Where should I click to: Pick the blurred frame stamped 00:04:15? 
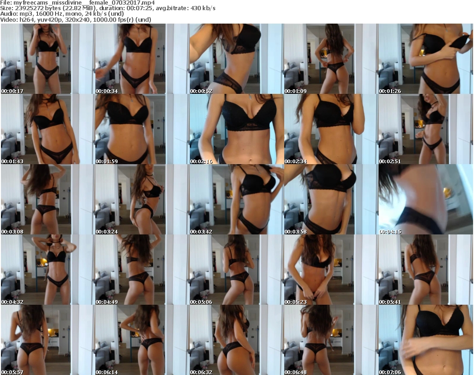coord(425,200)
